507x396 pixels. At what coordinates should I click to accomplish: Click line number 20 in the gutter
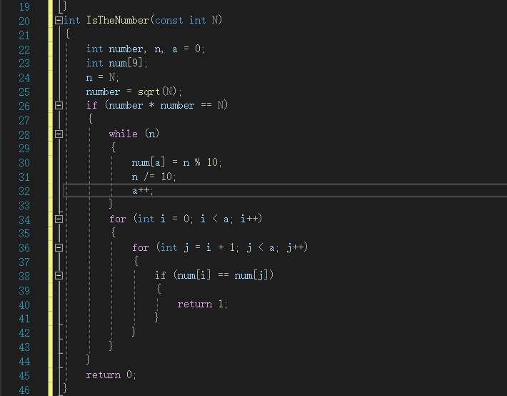[24, 21]
